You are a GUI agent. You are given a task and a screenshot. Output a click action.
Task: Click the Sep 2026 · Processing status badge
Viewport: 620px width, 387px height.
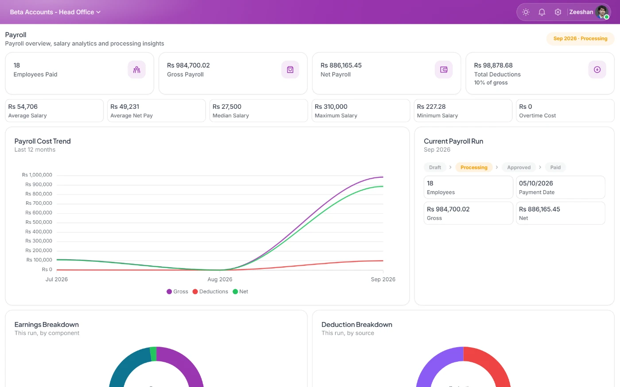coord(580,38)
